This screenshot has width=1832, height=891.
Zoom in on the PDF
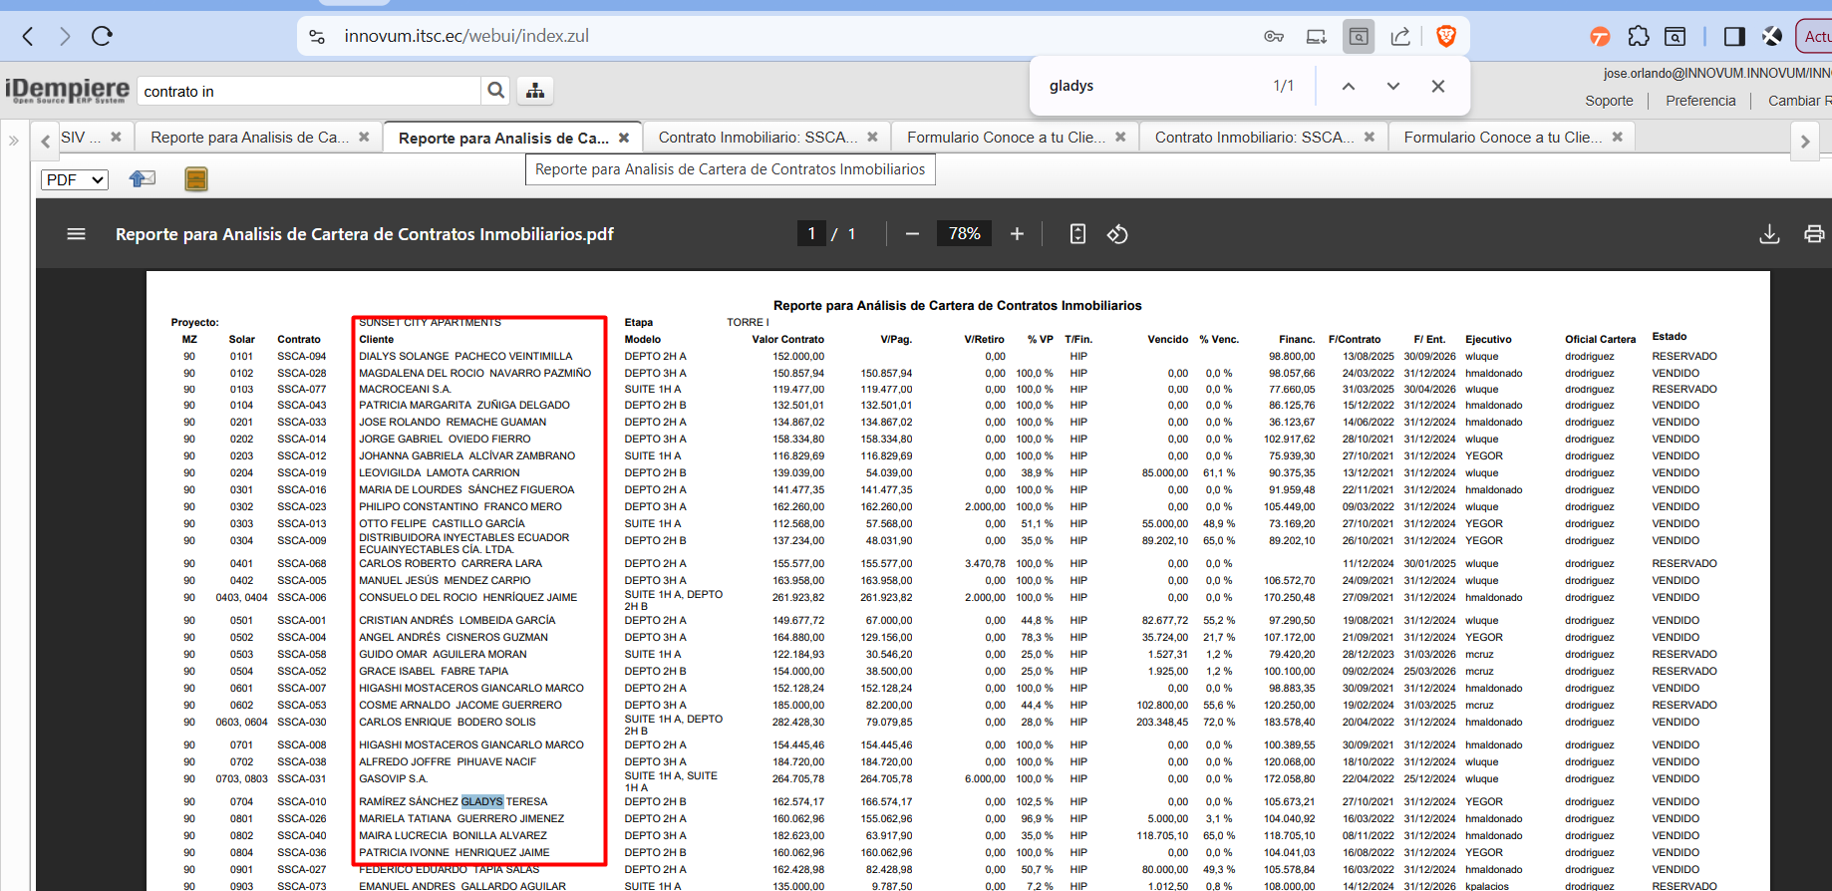[1017, 234]
